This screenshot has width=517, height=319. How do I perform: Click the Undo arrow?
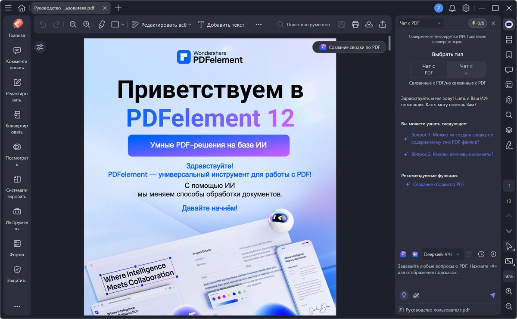click(43, 25)
